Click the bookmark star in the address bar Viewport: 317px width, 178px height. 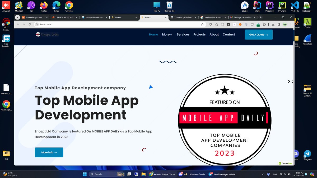click(x=202, y=24)
